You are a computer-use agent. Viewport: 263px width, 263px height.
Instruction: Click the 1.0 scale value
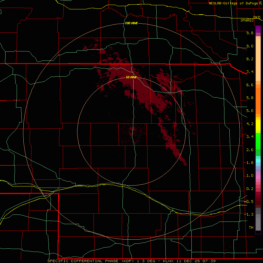[x=250, y=176]
